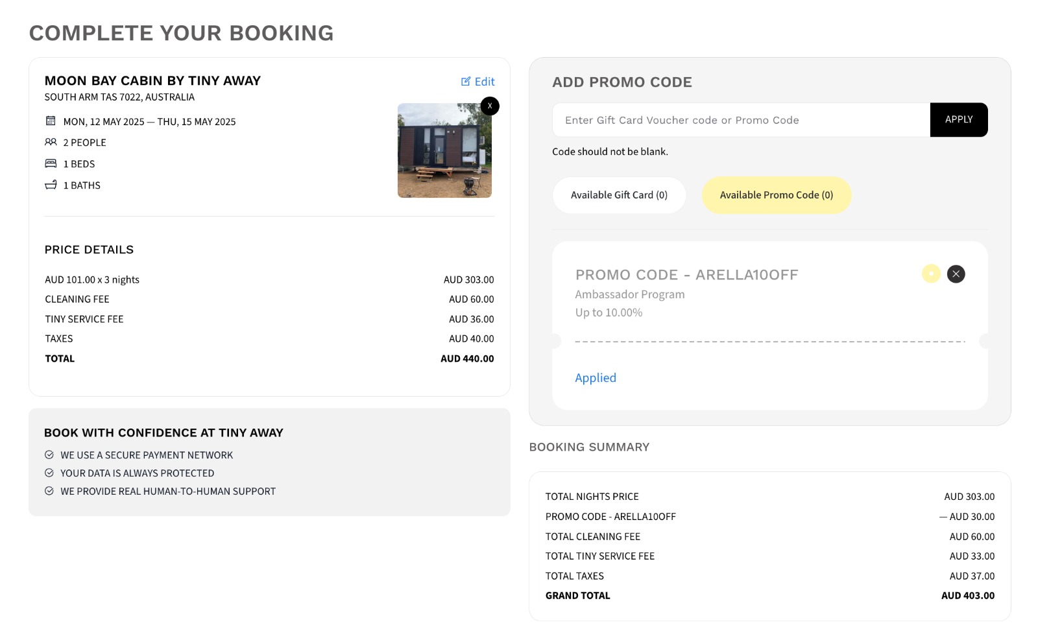The width and height of the screenshot is (1038, 627).
Task: Click the yellow circle indicator on promo card
Action: (x=931, y=274)
